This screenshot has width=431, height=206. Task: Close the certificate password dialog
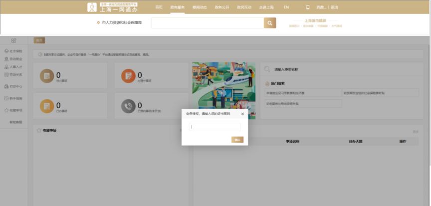point(242,114)
